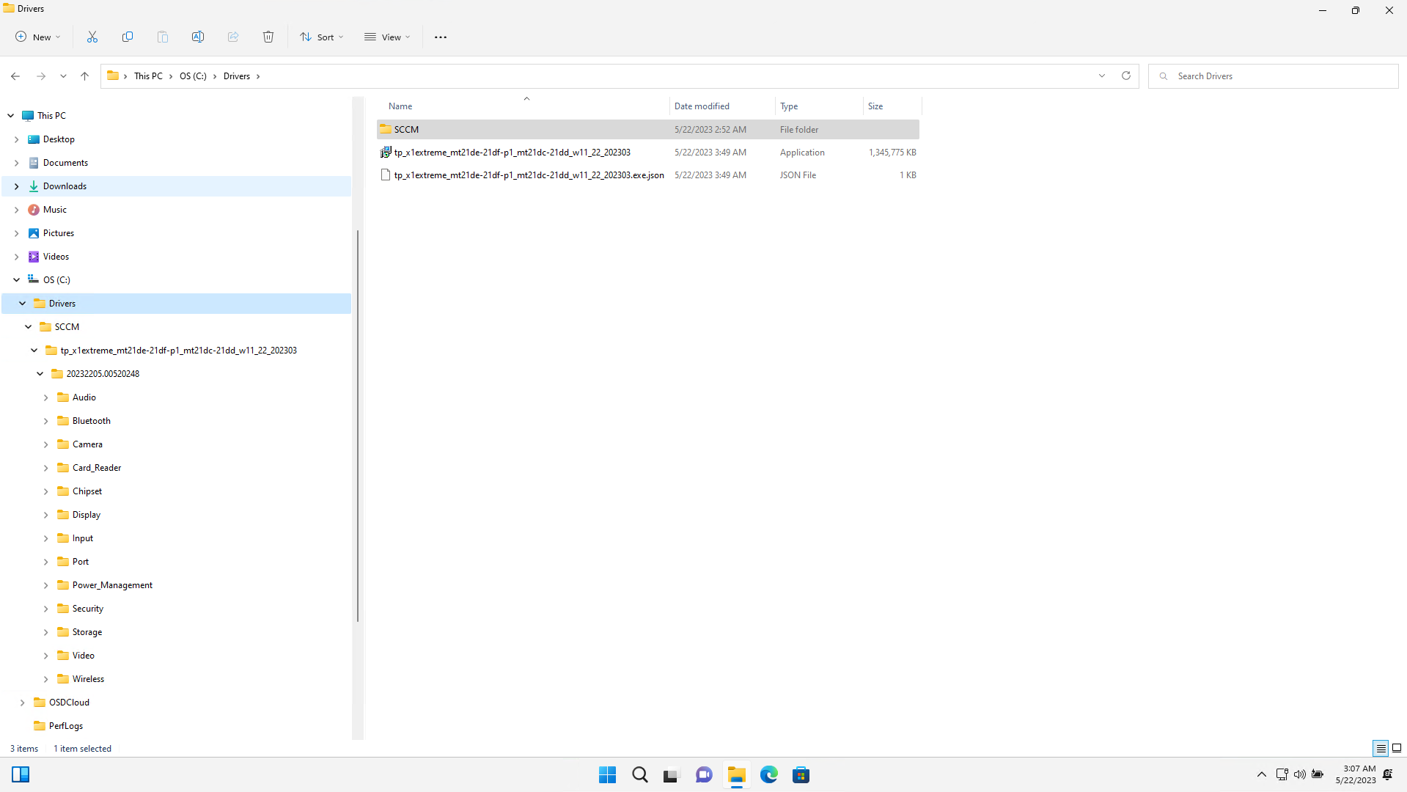Sort files by Date modified column
1407x792 pixels.
pos(702,106)
